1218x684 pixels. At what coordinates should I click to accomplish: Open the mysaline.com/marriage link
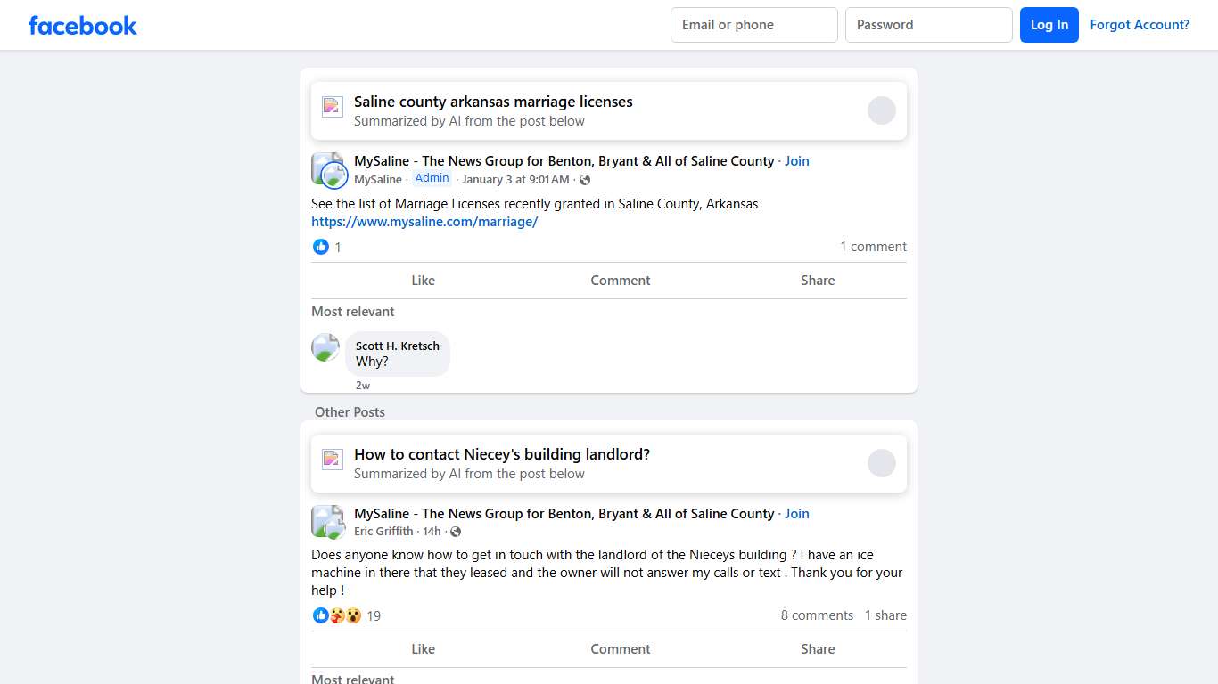point(424,221)
